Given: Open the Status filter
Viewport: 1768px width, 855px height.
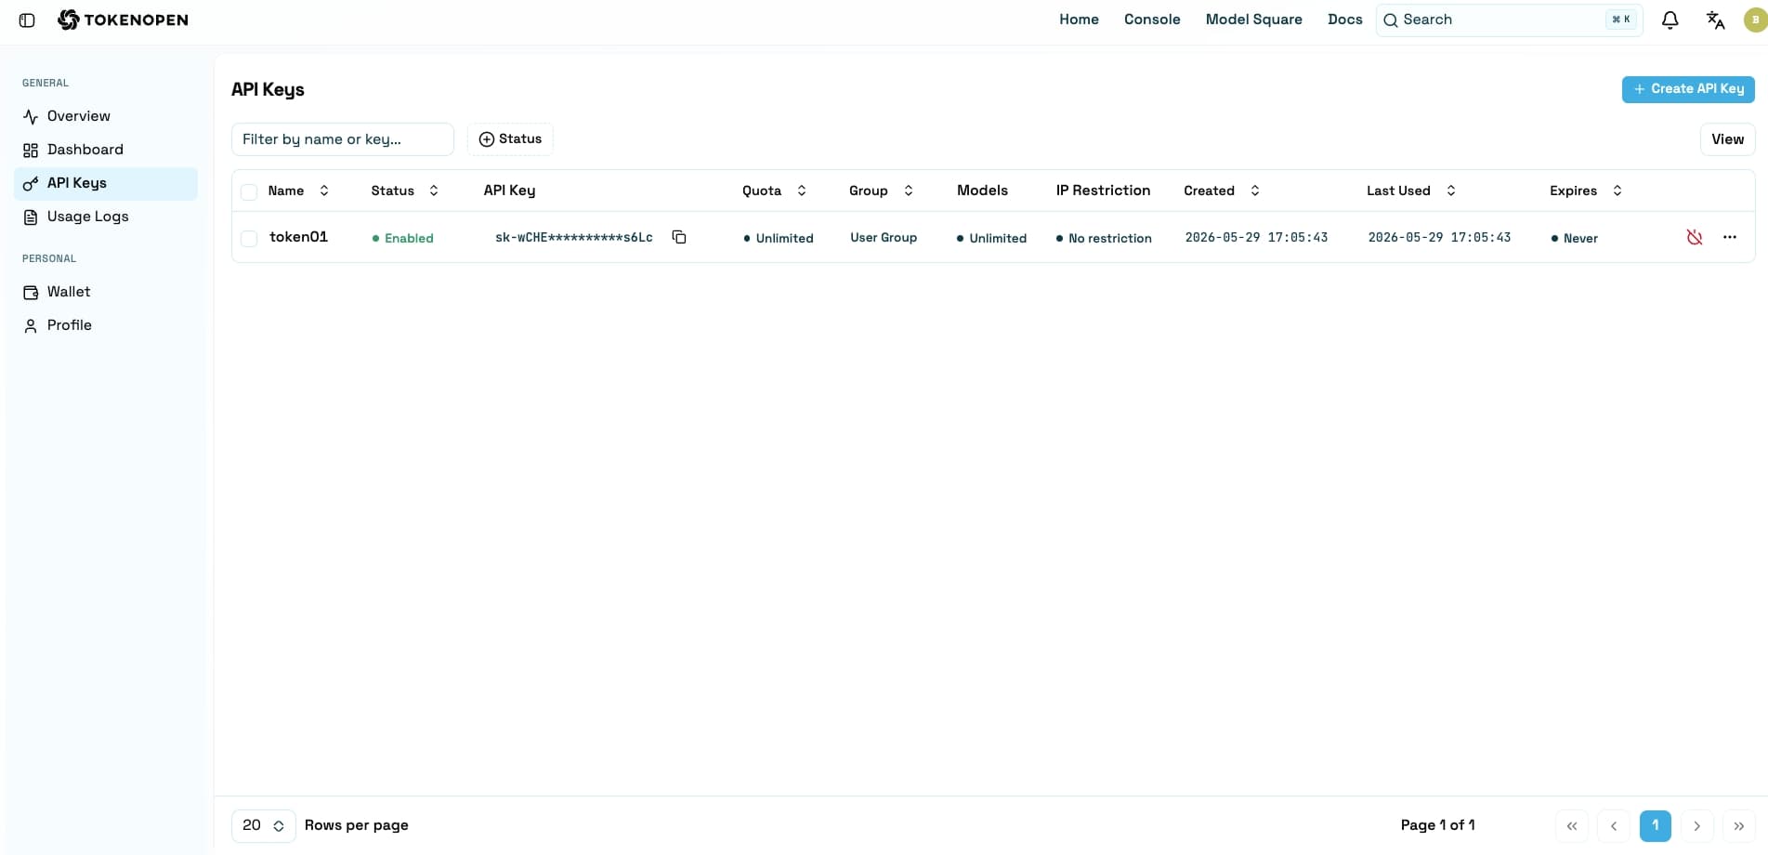Looking at the screenshot, I should tap(510, 139).
